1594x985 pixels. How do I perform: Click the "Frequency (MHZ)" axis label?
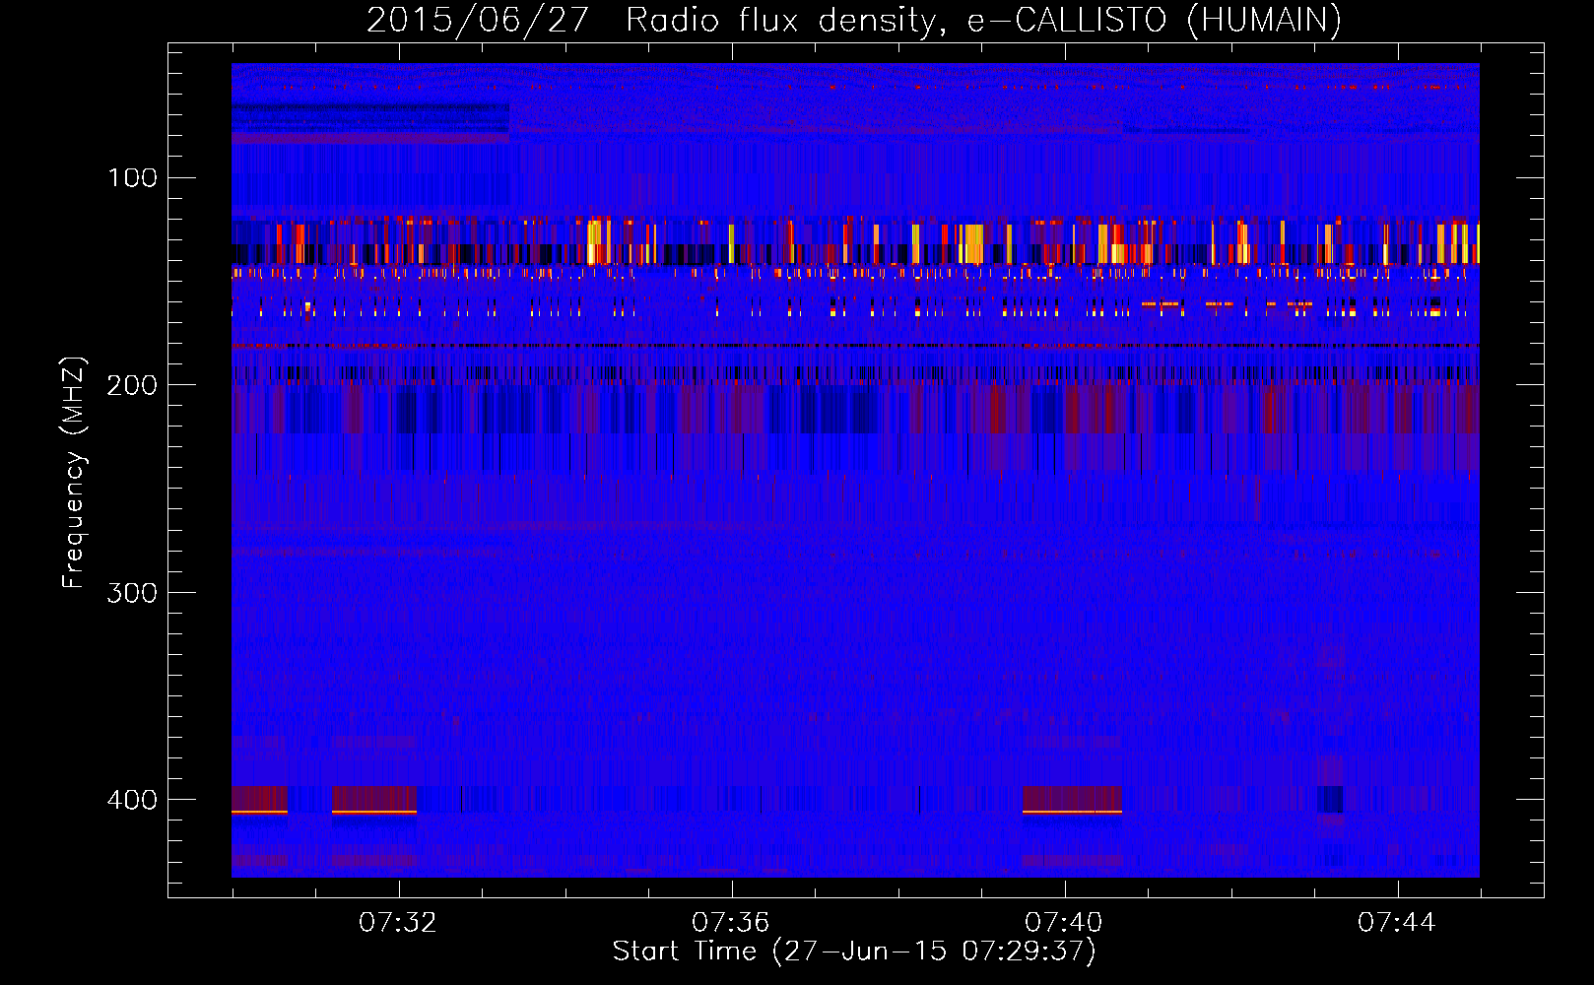(74, 473)
